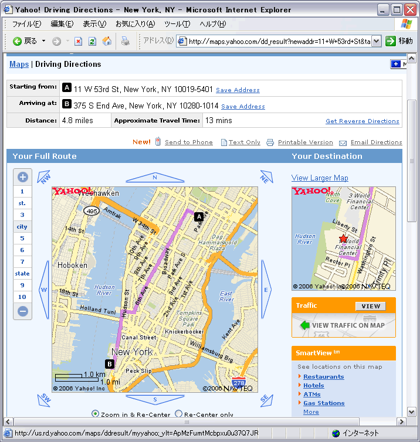Pan map west with W arrow

click(44, 290)
